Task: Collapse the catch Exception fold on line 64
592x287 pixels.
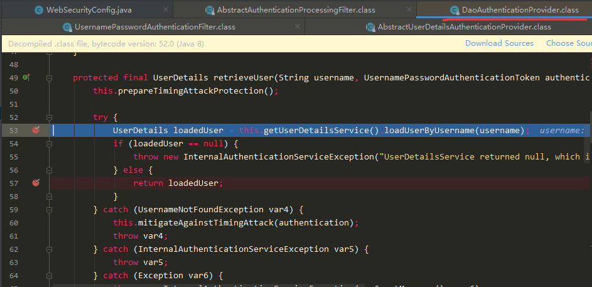Action: pos(49,276)
